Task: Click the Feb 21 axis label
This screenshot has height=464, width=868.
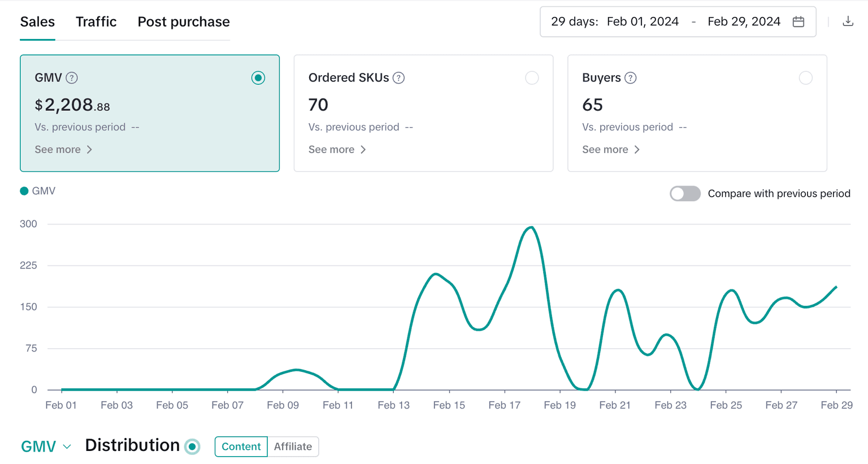Action: point(615,405)
